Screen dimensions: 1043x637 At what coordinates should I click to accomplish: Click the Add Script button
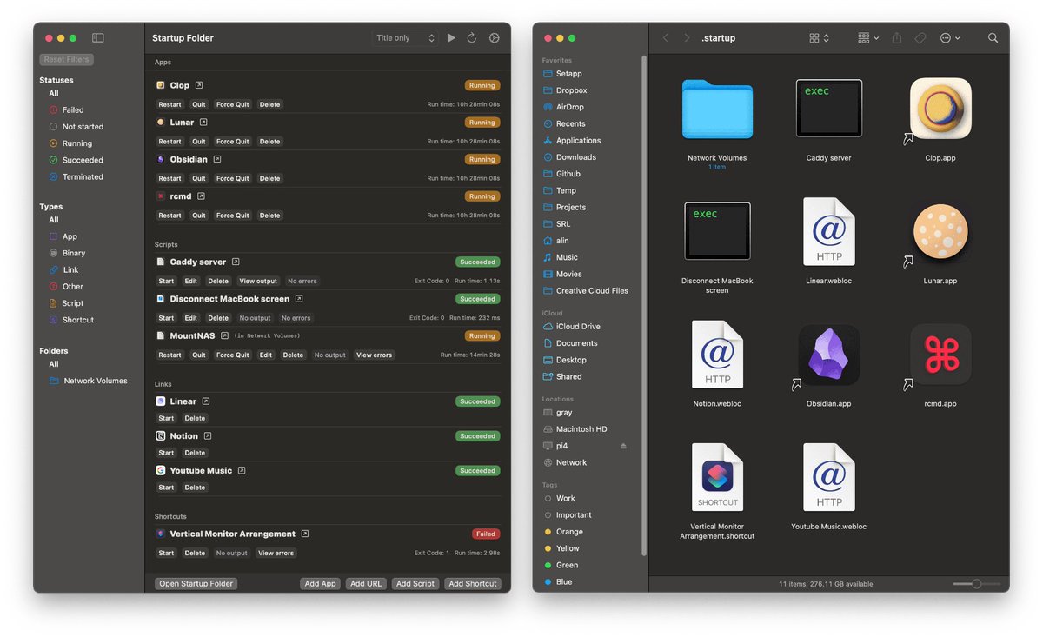(x=415, y=584)
